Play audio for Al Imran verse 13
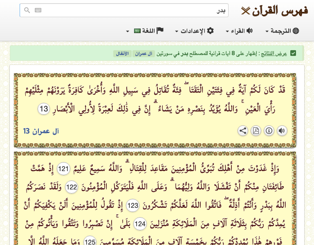Viewport: 314px width, 245px height. click(x=282, y=131)
